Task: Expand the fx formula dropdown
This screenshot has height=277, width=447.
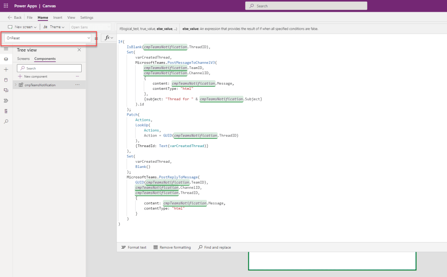Action: [x=108, y=38]
